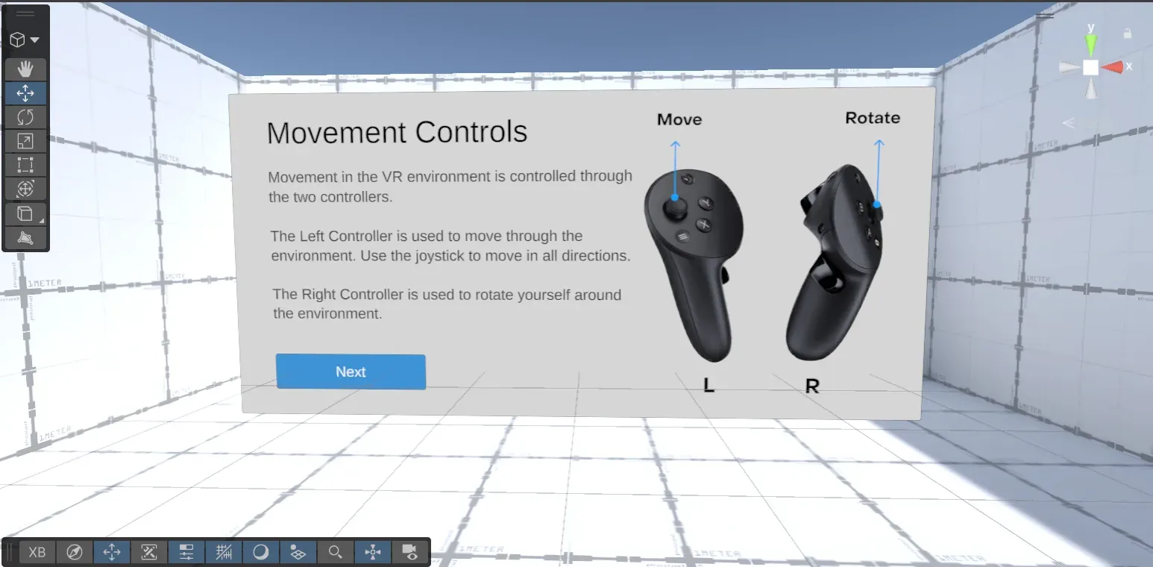Click the Persp toggle arrow below the gizmo
1153x567 pixels.
click(x=1069, y=123)
